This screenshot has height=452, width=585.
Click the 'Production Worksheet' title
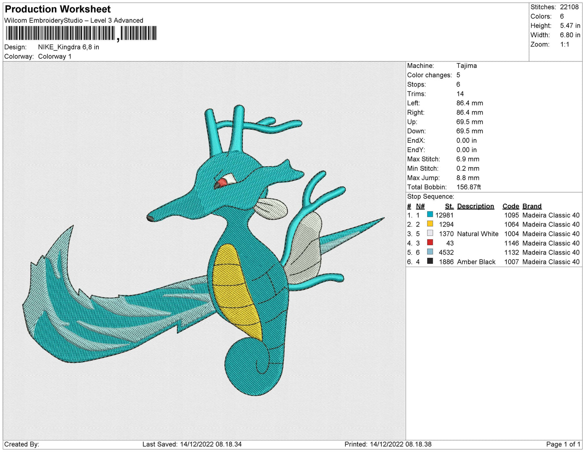click(57, 9)
